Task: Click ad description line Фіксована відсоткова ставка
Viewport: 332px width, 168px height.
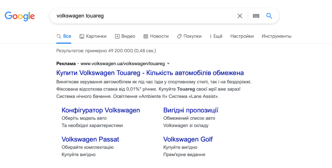Action: click(148, 89)
